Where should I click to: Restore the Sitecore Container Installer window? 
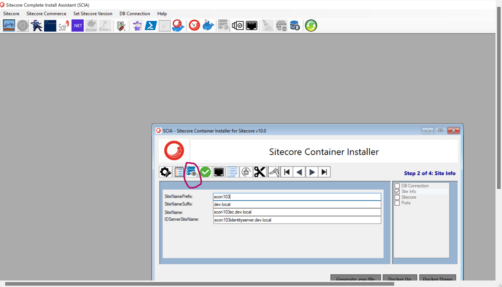click(441, 131)
